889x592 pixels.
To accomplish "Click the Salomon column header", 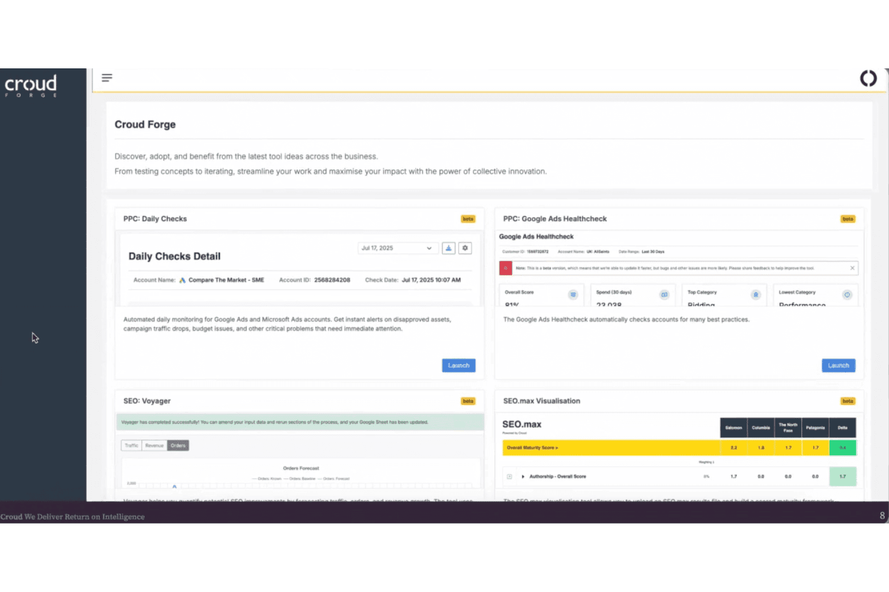I will click(x=733, y=428).
